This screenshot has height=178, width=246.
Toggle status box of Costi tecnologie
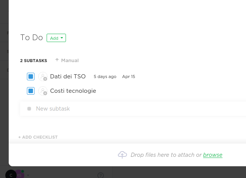[31, 91]
